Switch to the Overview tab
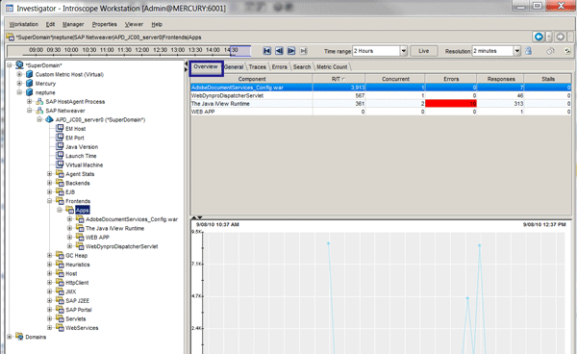 pyautogui.click(x=206, y=66)
